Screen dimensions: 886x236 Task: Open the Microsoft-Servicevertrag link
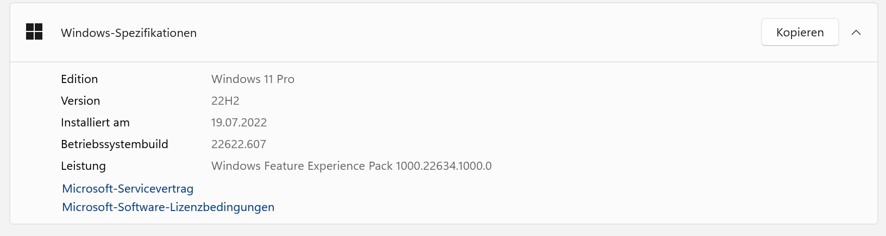click(x=128, y=189)
